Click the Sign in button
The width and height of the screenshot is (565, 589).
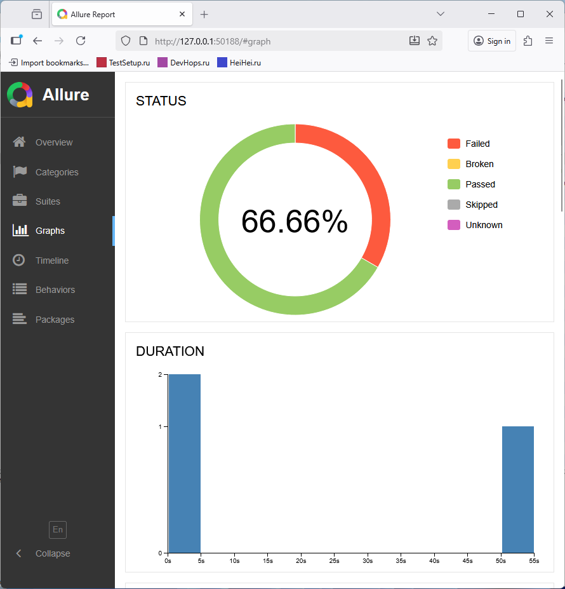pos(492,41)
